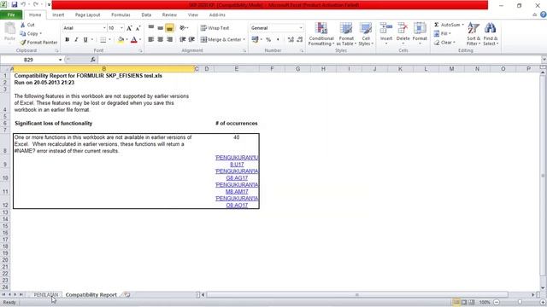Apply the yellow fill color bucket
547x307 pixels.
[x=121, y=40]
